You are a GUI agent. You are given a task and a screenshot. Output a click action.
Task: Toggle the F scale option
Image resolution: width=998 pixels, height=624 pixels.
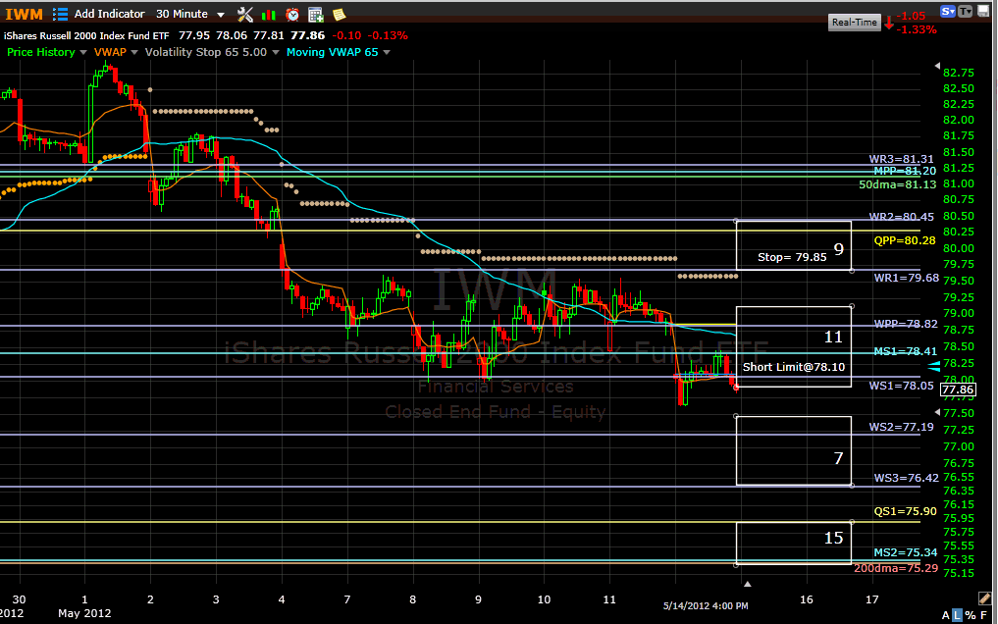984,615
